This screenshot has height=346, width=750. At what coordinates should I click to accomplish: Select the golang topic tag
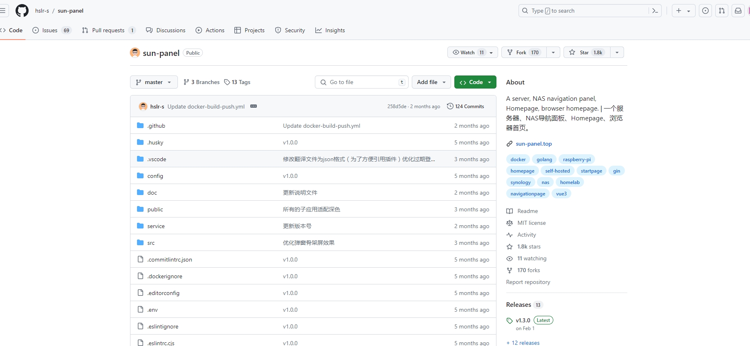point(544,160)
